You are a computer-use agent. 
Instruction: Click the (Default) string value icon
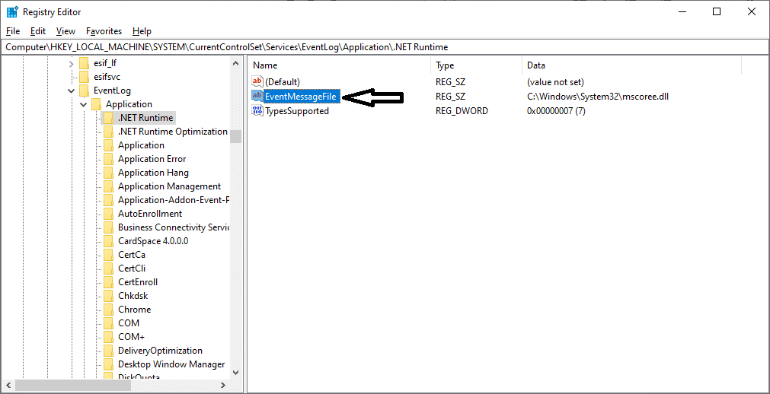click(x=257, y=81)
